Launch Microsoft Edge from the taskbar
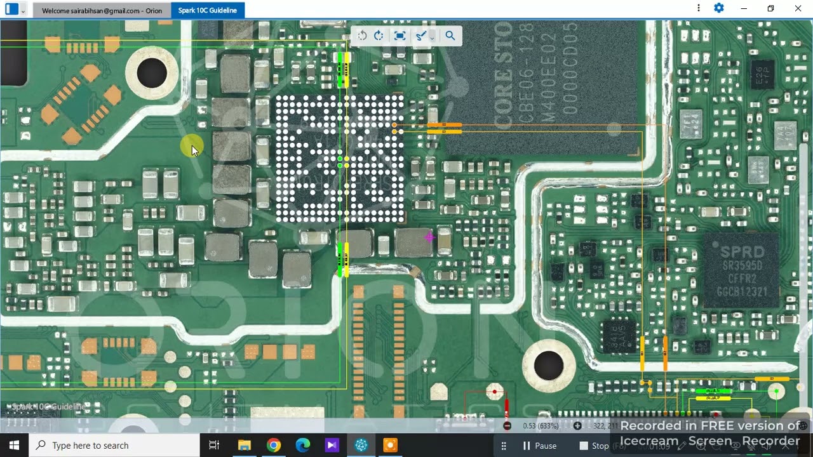 pyautogui.click(x=302, y=446)
